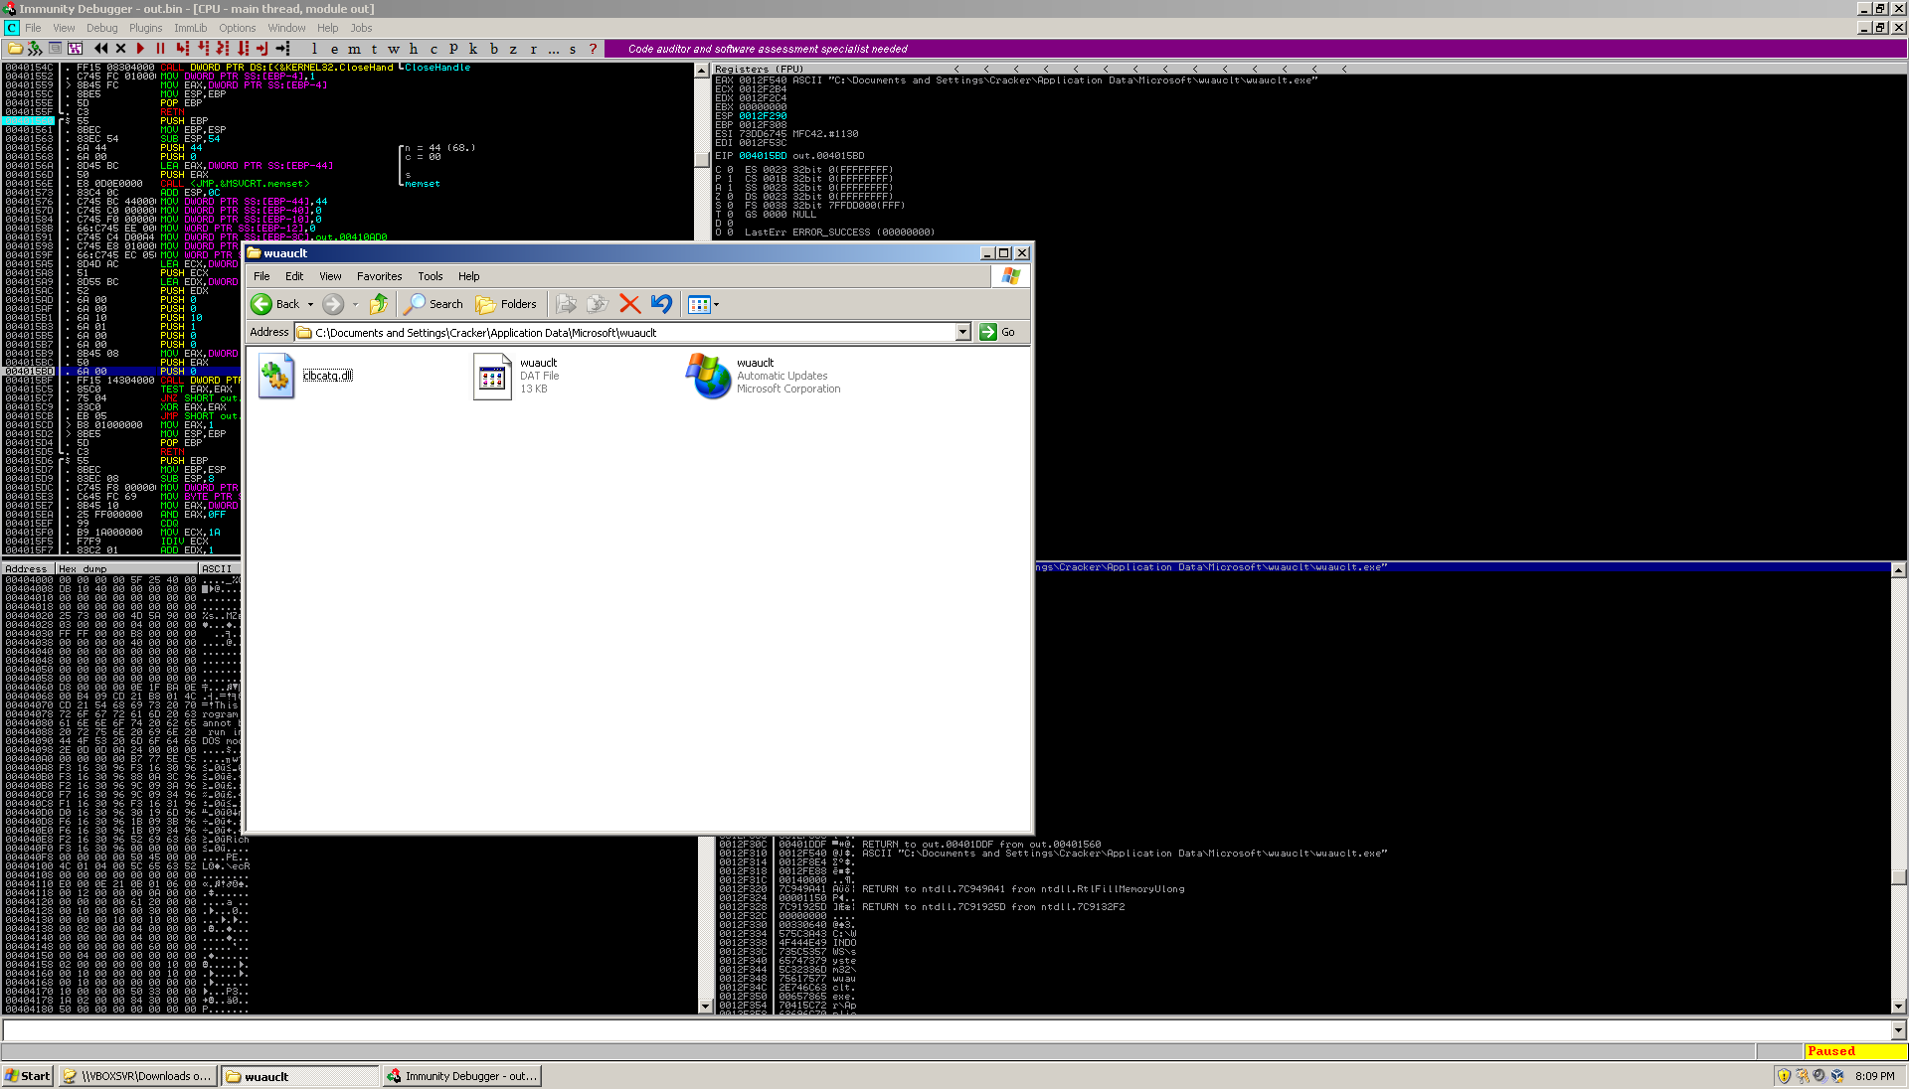Click the restart program rewind icon
1909x1089 pixels.
click(x=100, y=49)
